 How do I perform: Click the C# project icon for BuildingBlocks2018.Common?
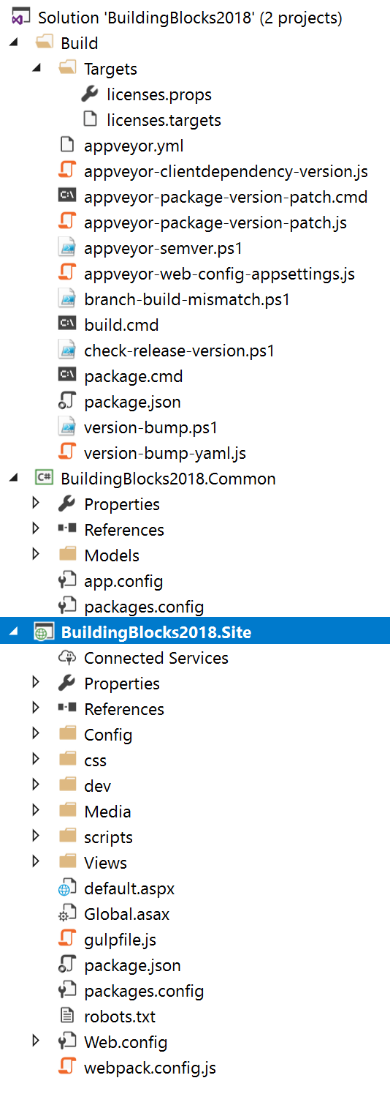[44, 479]
